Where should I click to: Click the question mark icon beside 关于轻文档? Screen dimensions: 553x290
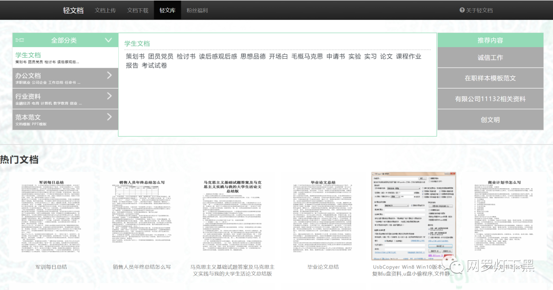point(462,10)
